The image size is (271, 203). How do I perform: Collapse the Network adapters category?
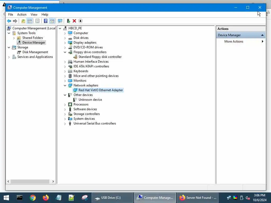65,85
